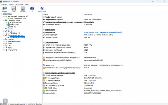Click the GPU clock frequency icon
This screenshot has height=105, width=168.
coord(44,45)
